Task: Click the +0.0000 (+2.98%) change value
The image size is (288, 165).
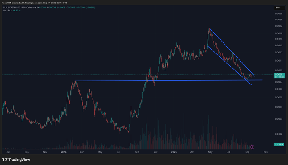Action: [x=86, y=8]
